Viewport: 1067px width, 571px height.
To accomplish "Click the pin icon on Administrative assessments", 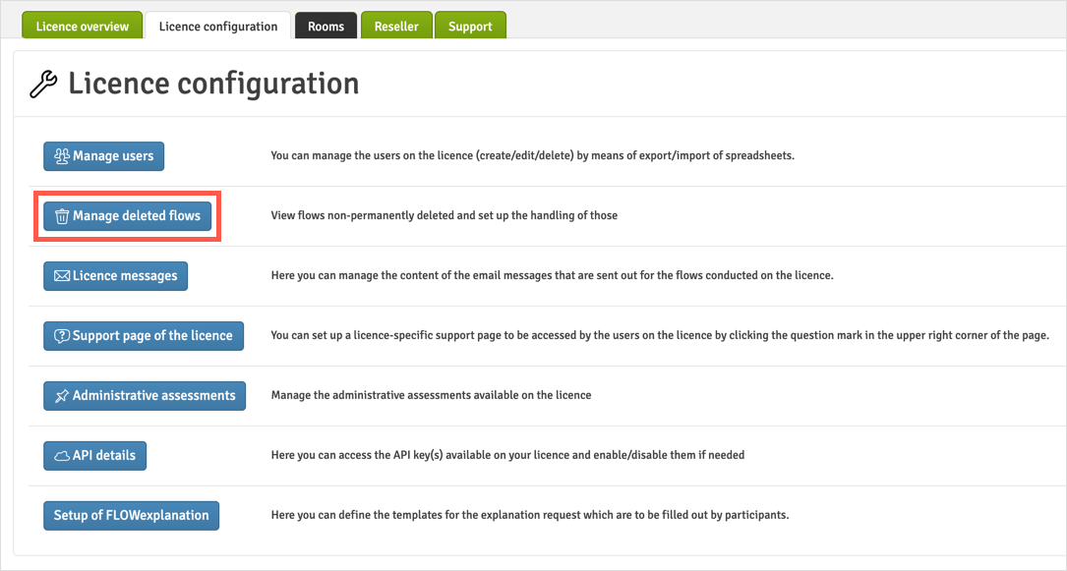I will 62,396.
